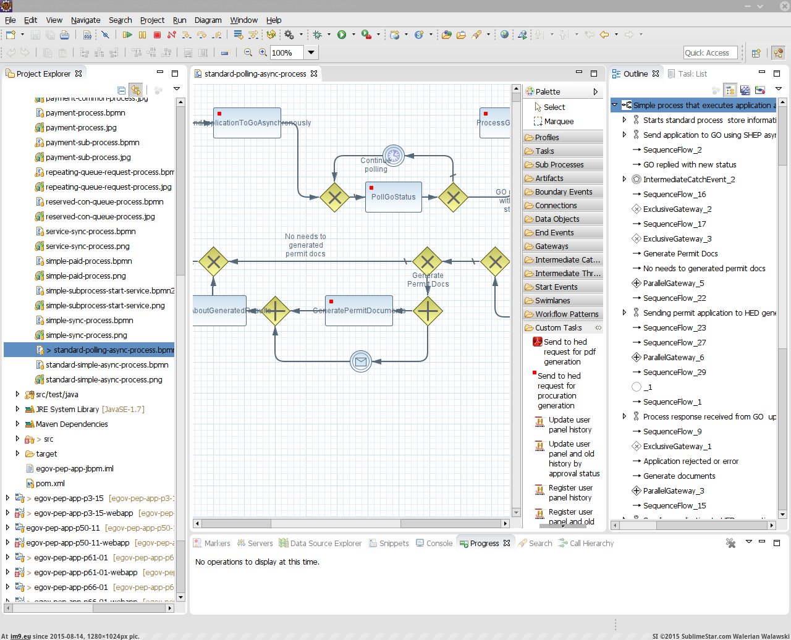Click the Zoom In magnifier icon
Screen dimensions: 791x640
pos(263,53)
